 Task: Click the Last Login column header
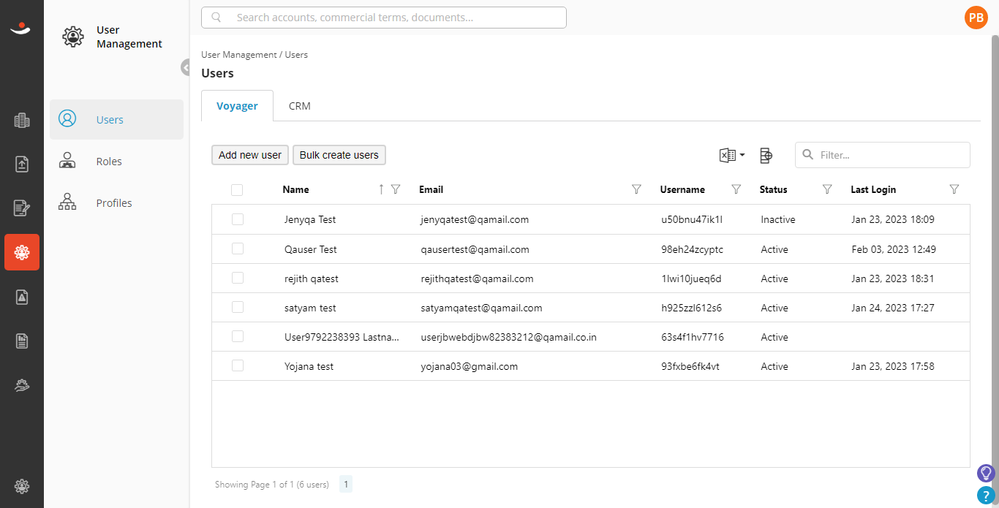(x=873, y=189)
